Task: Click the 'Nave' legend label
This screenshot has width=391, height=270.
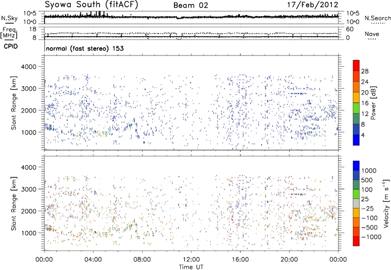Action: tap(371, 34)
